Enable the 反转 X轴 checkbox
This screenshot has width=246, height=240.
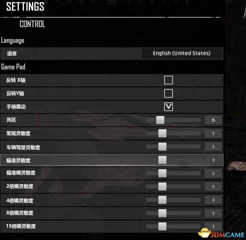168,80
